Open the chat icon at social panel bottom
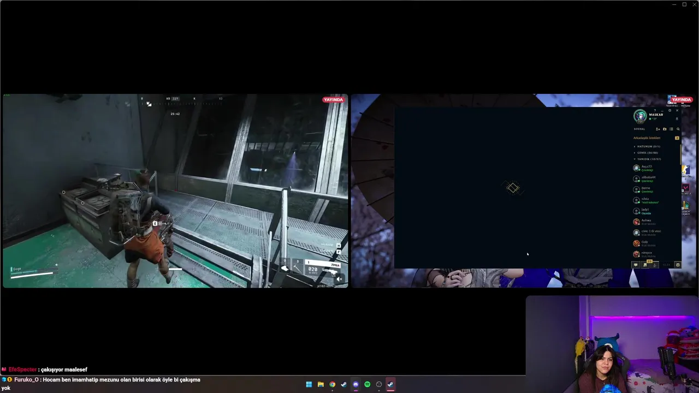Screen dimensions: 699x393 636,265
